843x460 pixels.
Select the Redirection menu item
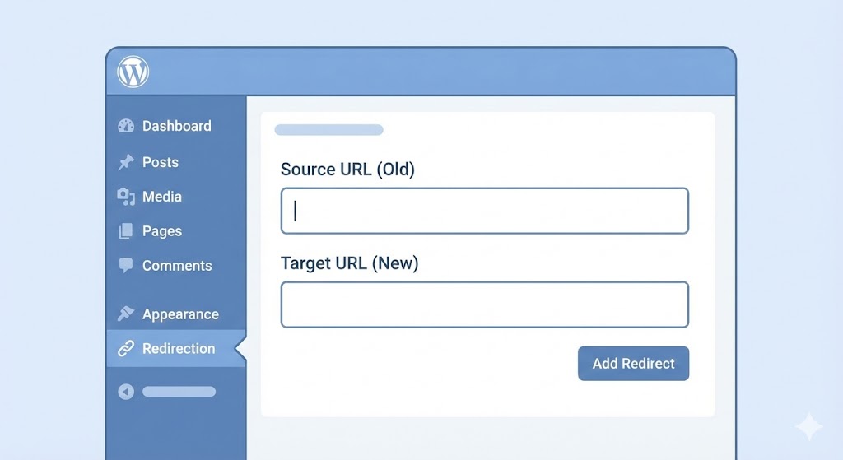(x=178, y=349)
